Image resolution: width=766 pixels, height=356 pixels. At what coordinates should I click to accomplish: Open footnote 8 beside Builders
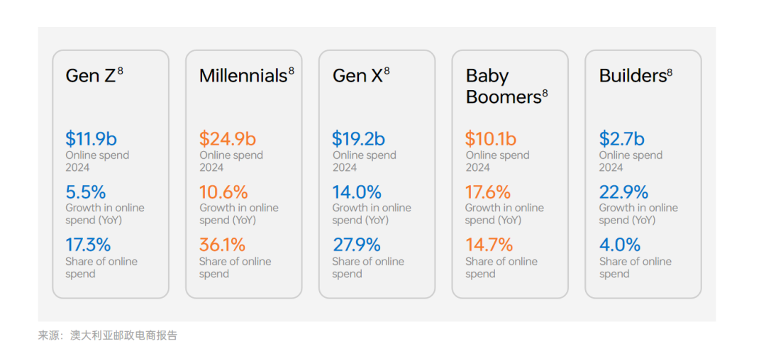click(670, 72)
